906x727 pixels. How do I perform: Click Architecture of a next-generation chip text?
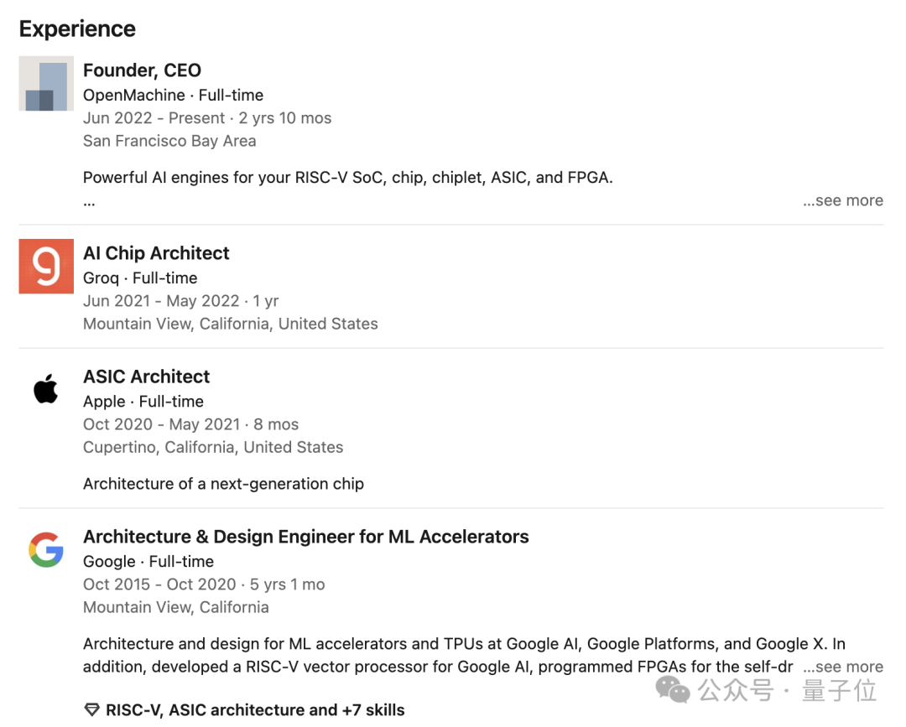click(x=223, y=484)
